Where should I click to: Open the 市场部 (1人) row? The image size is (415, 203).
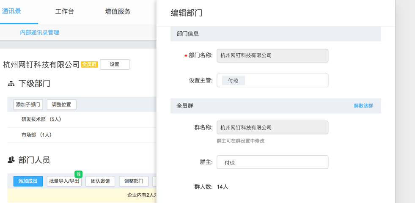(82, 135)
